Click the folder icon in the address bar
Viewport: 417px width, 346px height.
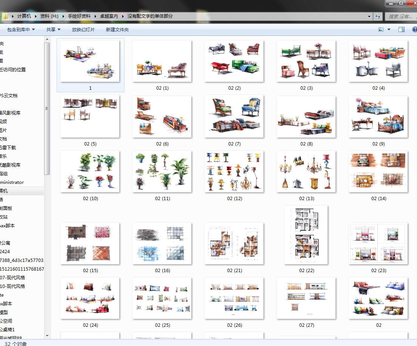[5, 16]
